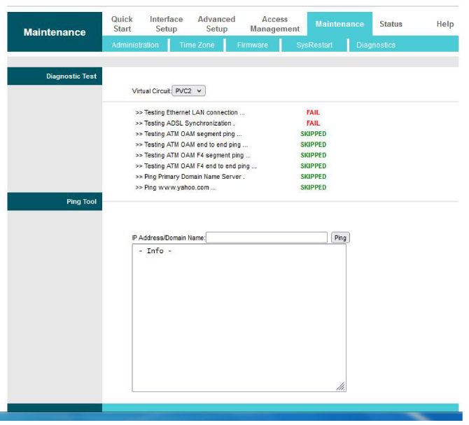This screenshot has height=425, width=469.
Task: Open the Help tab
Action: (444, 24)
